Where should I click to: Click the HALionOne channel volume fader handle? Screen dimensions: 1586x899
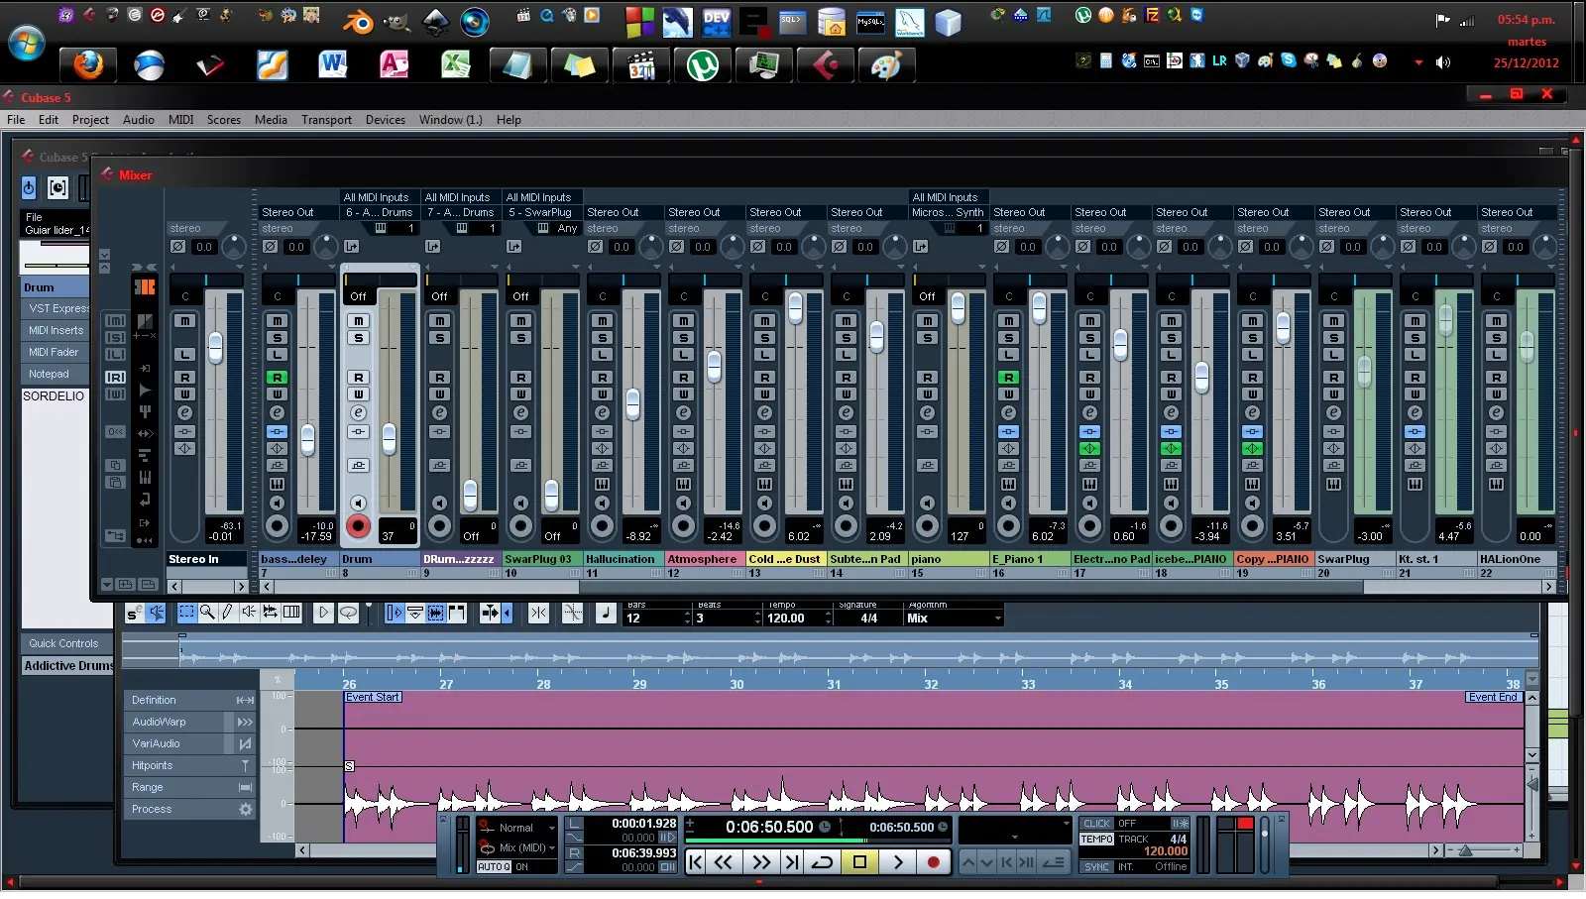tap(1527, 346)
